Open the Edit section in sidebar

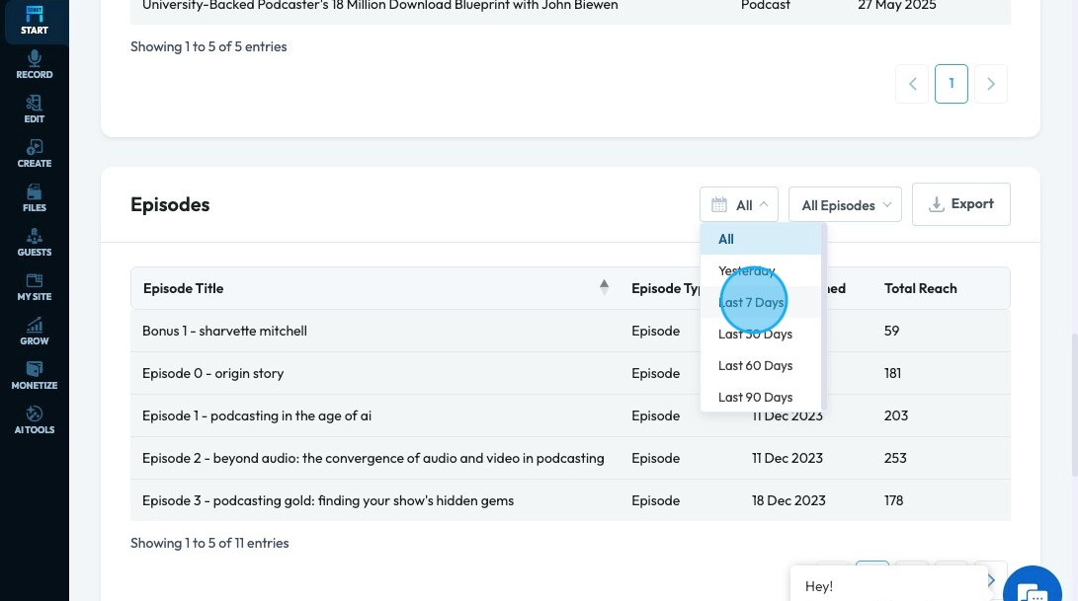35,110
